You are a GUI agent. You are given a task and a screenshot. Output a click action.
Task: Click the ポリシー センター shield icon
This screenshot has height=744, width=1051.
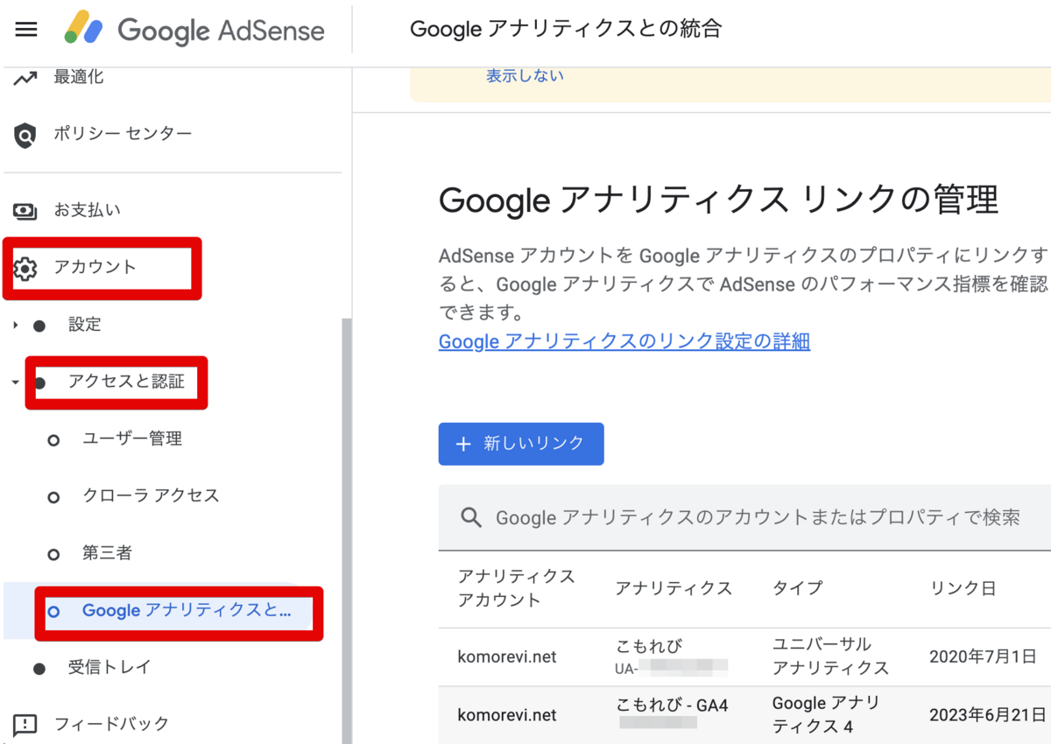(25, 135)
